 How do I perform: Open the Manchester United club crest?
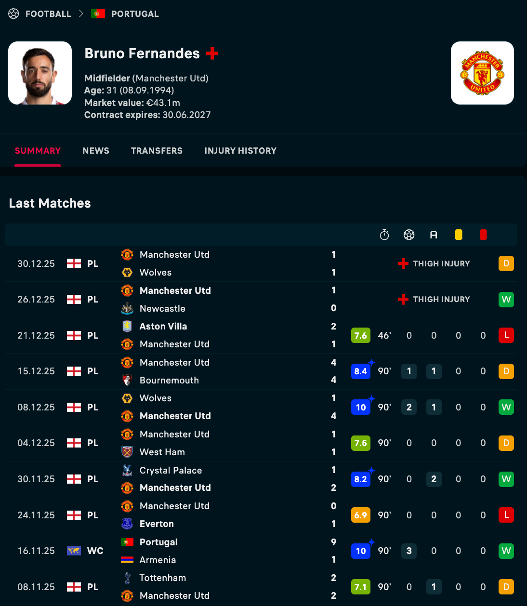pos(482,73)
